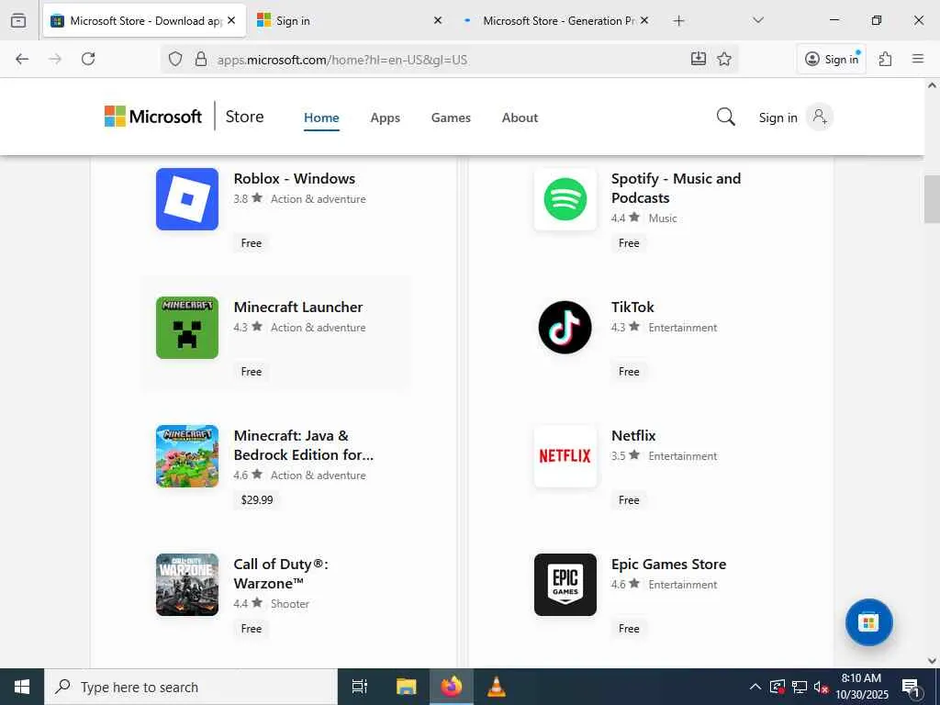Click the padlock site info icon

click(201, 59)
